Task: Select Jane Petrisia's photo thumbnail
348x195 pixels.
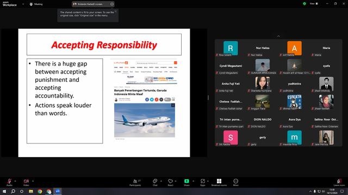Action: point(326,138)
